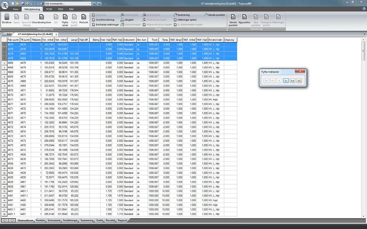
Task: Switch to the Hem ribbon tab
Action: (x=16, y=9)
